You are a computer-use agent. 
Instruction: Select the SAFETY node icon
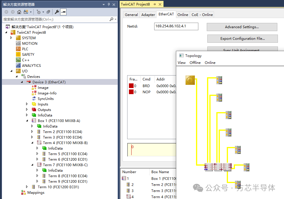point(18,54)
